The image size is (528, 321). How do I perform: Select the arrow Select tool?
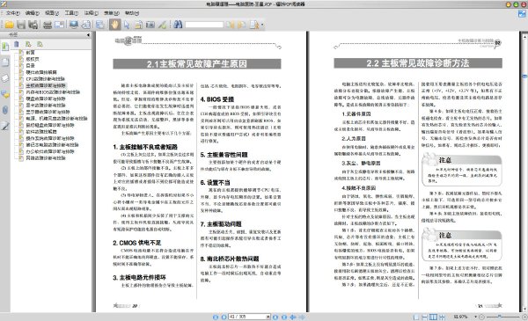coord(127,25)
